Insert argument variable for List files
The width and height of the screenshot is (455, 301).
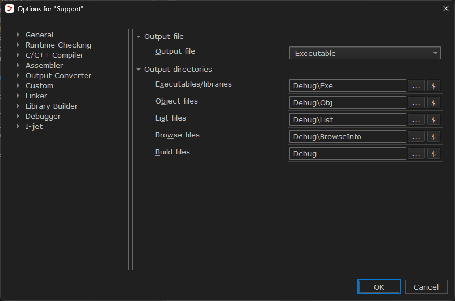coord(433,119)
